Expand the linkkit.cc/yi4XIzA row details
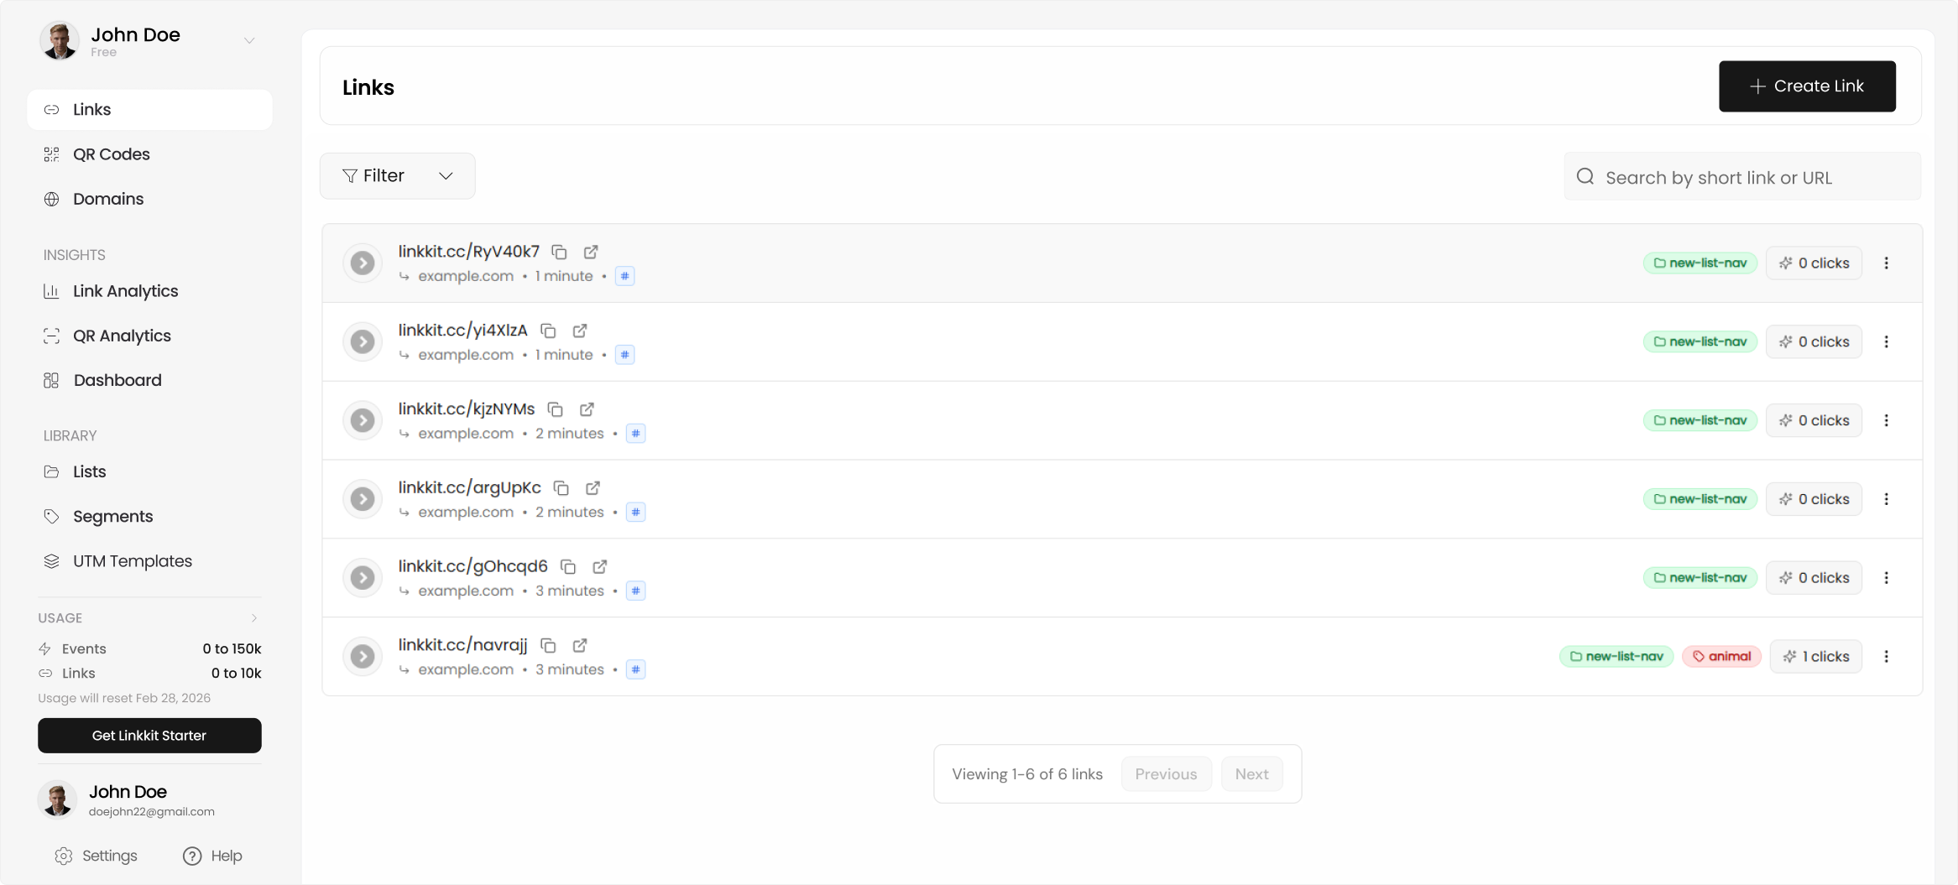The image size is (1958, 885). tap(363, 341)
